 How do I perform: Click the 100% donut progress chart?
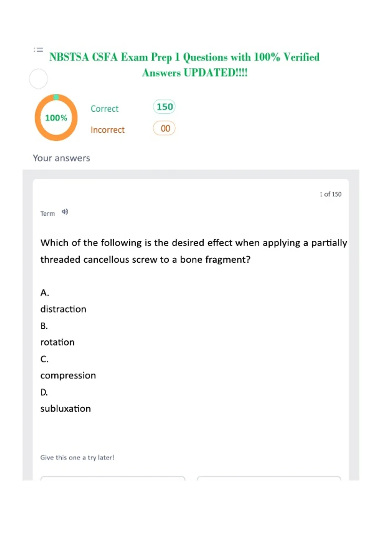click(x=56, y=118)
